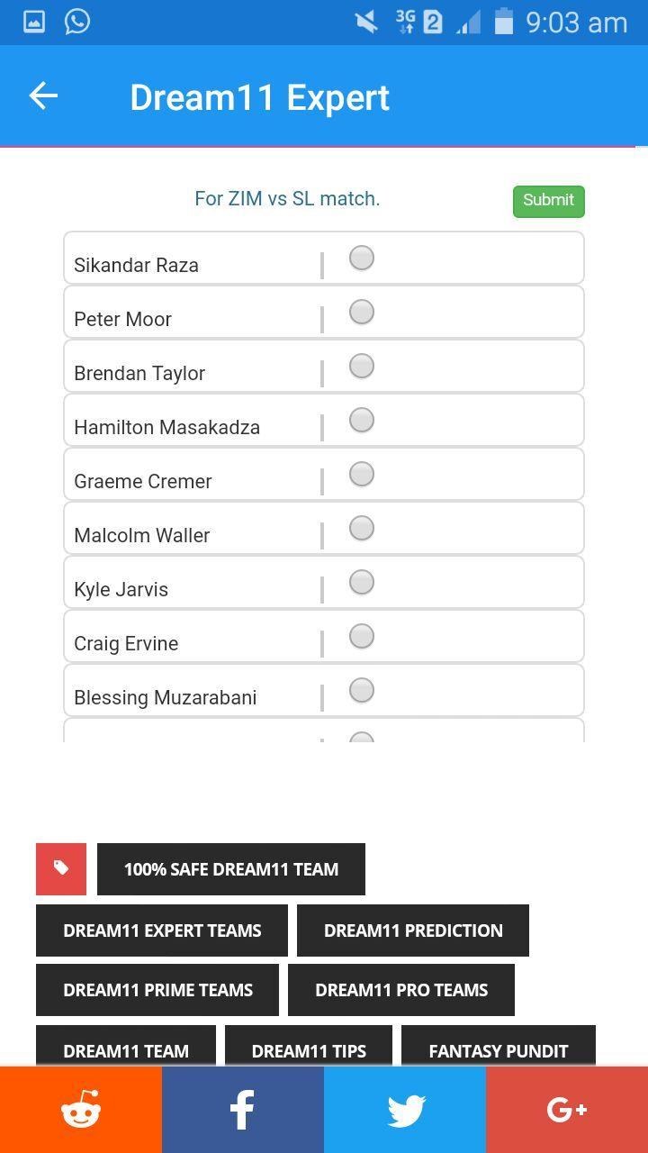Share via the Twitter bird icon
648x1153 pixels.
click(x=405, y=1110)
